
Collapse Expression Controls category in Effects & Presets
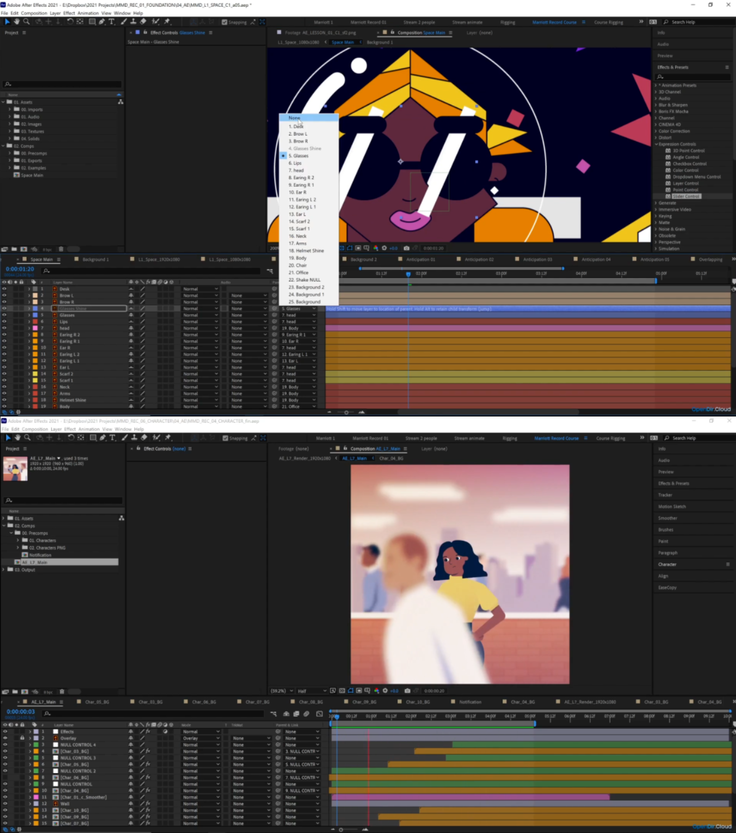656,144
